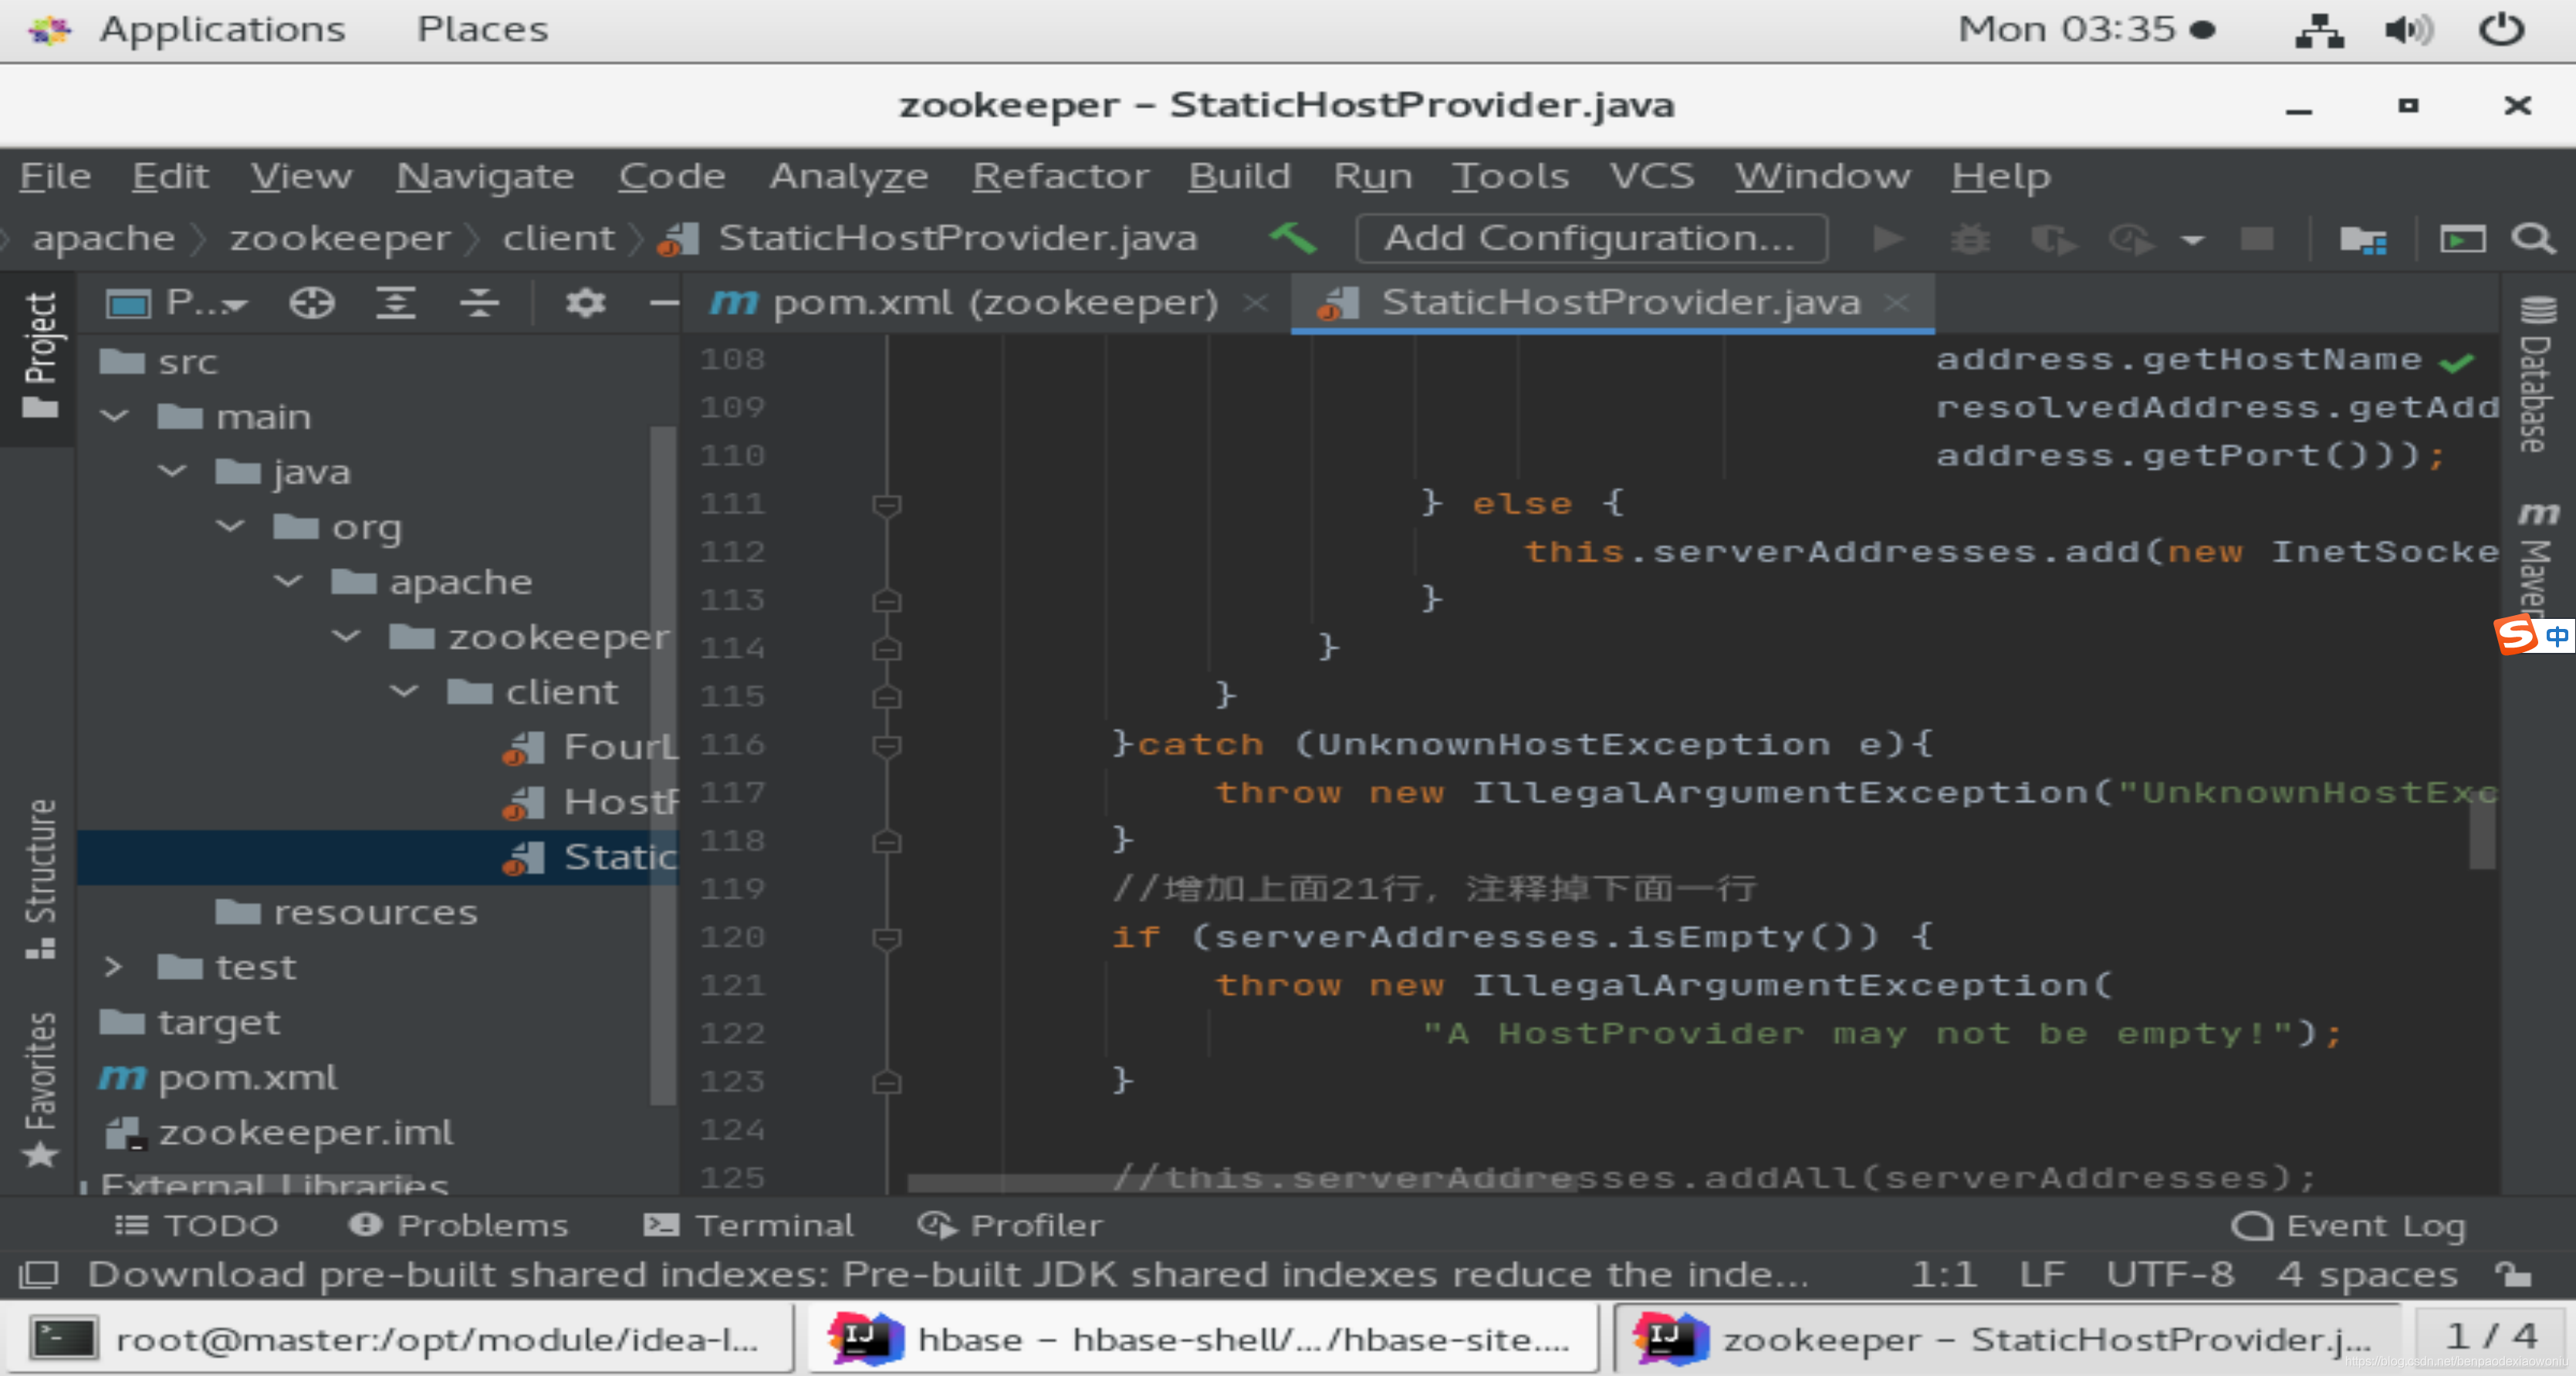Click the green inspection checkmark in editor

[2457, 362]
